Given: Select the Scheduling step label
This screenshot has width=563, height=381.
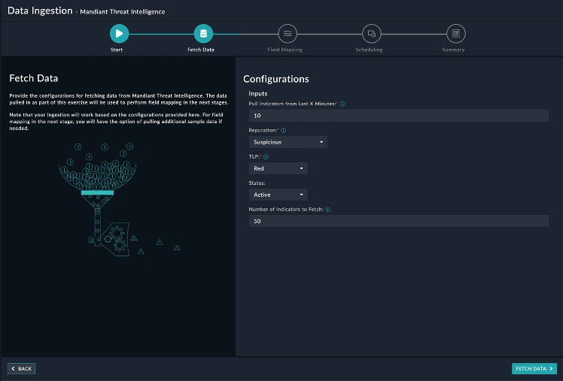Looking at the screenshot, I should click(370, 50).
